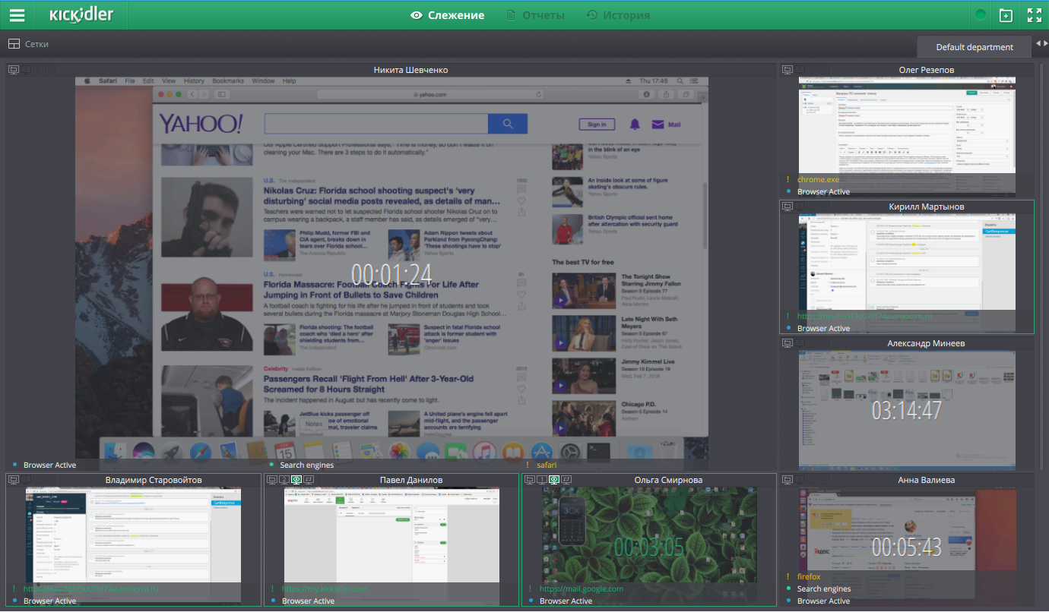Click the monitor icon on Анна Валиева tile

pos(788,480)
